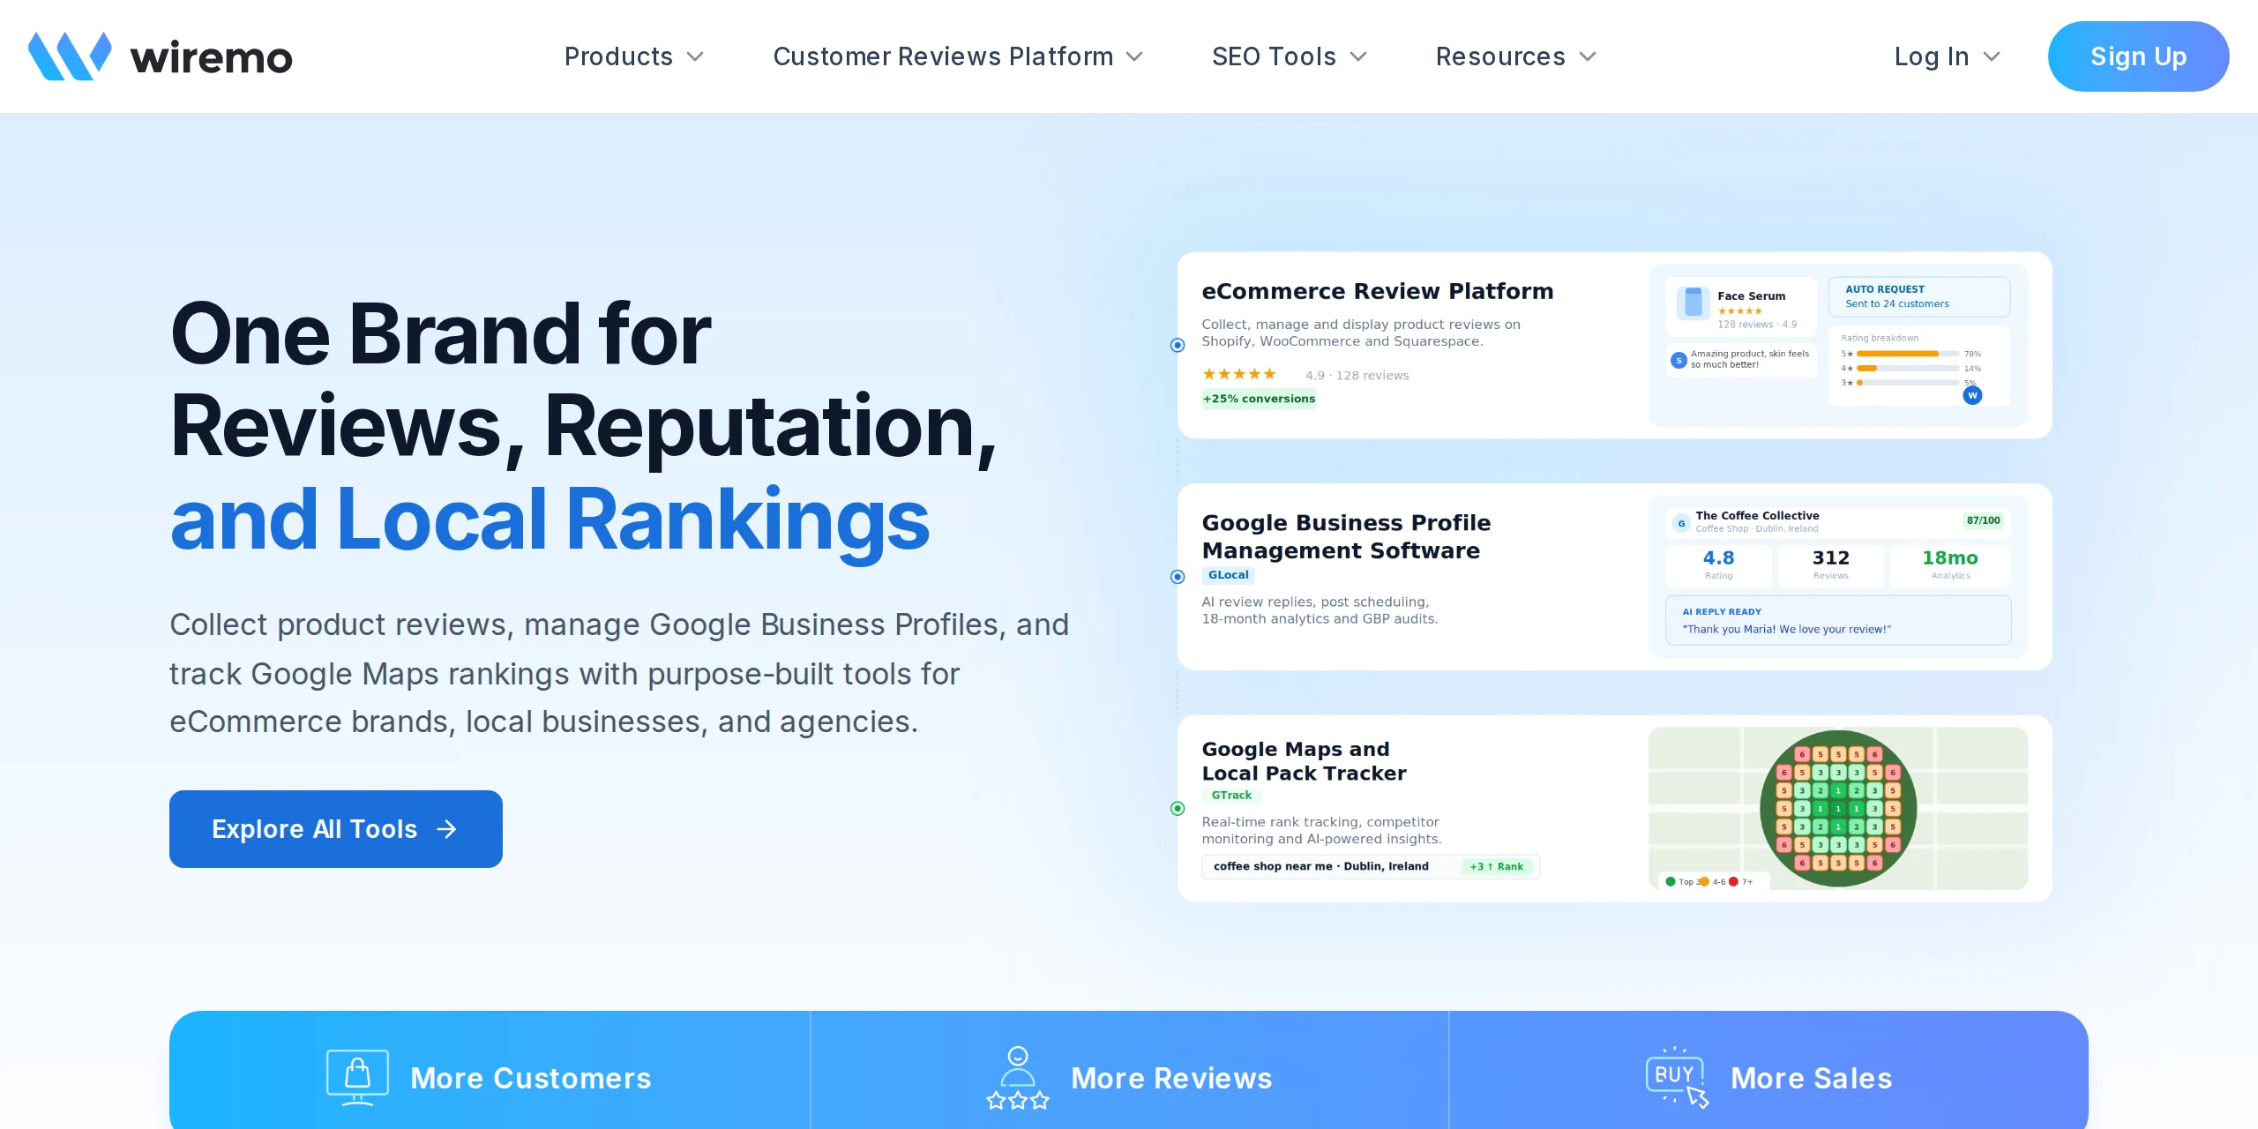Image resolution: width=2258 pixels, height=1129 pixels.
Task: Click the Face Serum product icon
Action: click(x=1693, y=303)
